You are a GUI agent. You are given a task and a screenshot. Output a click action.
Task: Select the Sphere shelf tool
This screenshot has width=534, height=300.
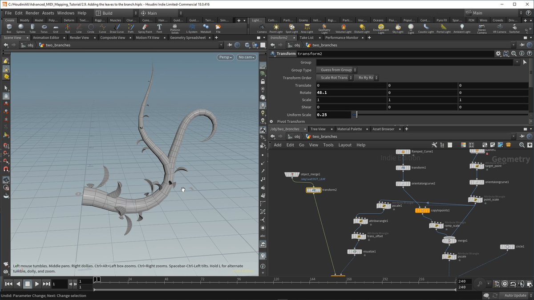[20, 28]
